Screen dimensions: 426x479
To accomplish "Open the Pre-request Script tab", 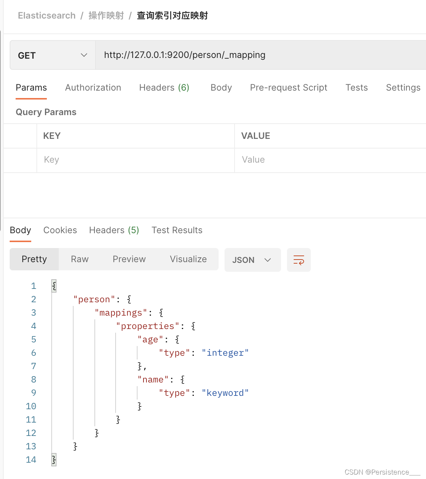I will pos(289,88).
